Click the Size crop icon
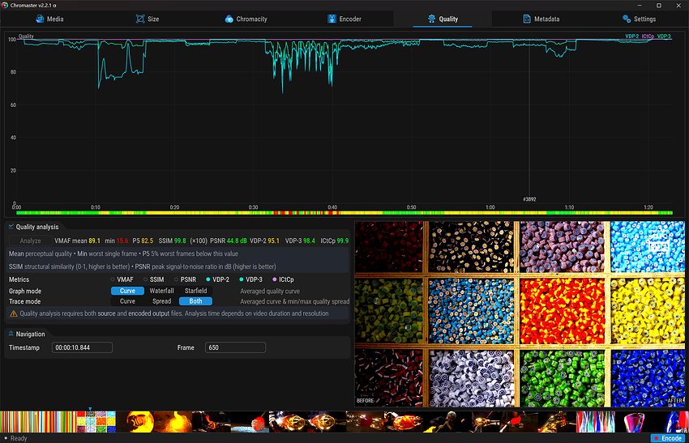The image size is (689, 443). click(x=140, y=19)
